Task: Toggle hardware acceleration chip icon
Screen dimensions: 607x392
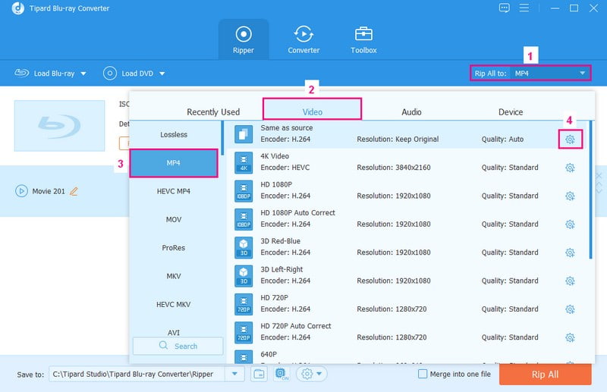Action: [x=281, y=374]
